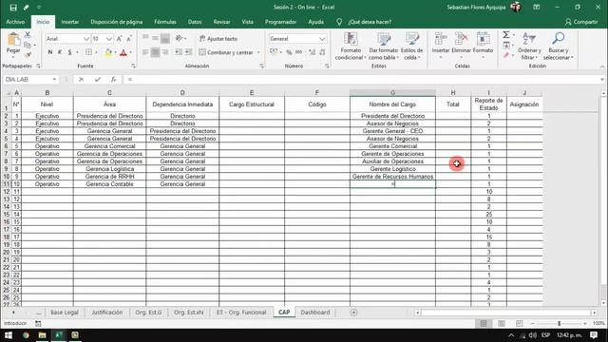Viewport: 608px width, 342px height.
Task: Open the Base Legal sheet tab
Action: pyautogui.click(x=65, y=313)
